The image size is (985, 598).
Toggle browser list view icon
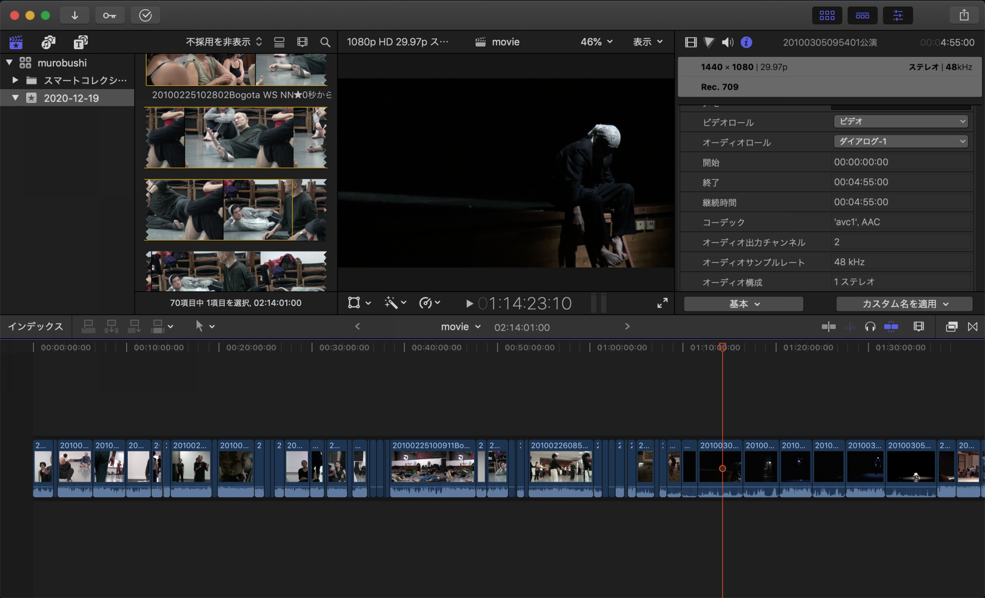pos(279,42)
